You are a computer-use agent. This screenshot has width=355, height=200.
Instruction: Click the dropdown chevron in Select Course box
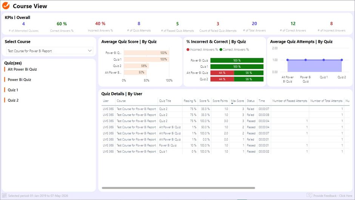coord(90,51)
